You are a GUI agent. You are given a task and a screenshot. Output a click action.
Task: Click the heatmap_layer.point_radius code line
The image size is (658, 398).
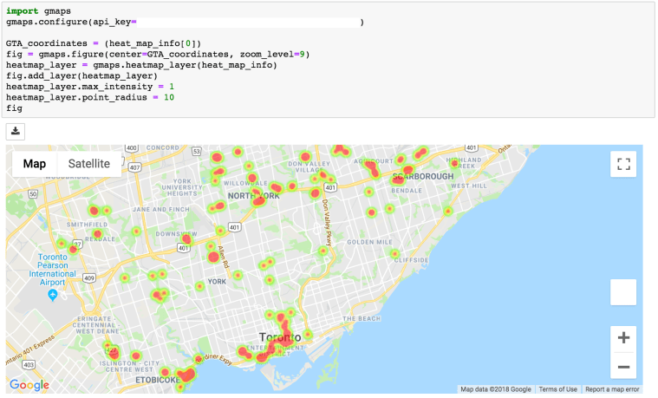coord(90,97)
